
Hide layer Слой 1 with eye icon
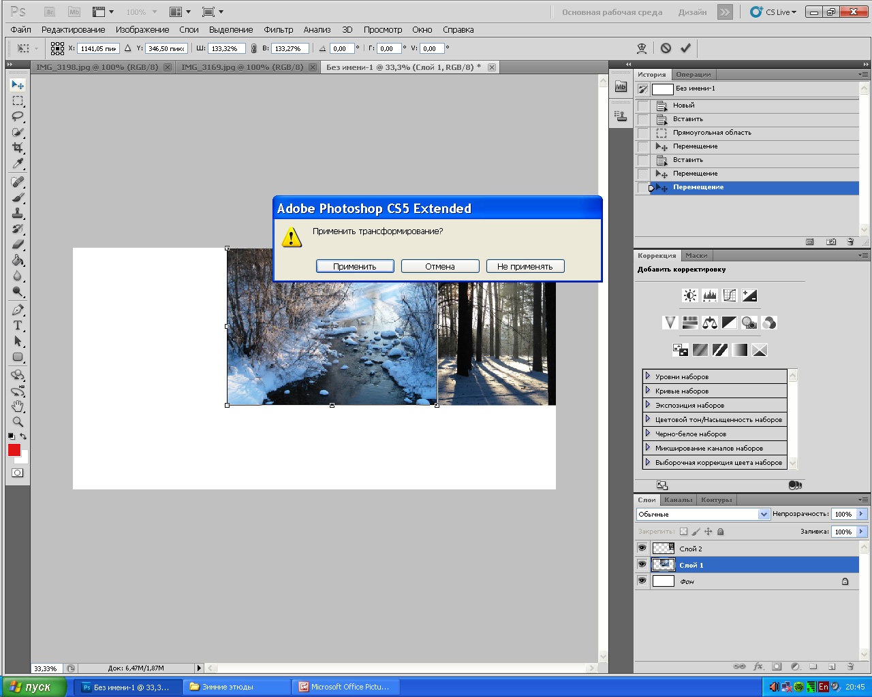click(642, 564)
